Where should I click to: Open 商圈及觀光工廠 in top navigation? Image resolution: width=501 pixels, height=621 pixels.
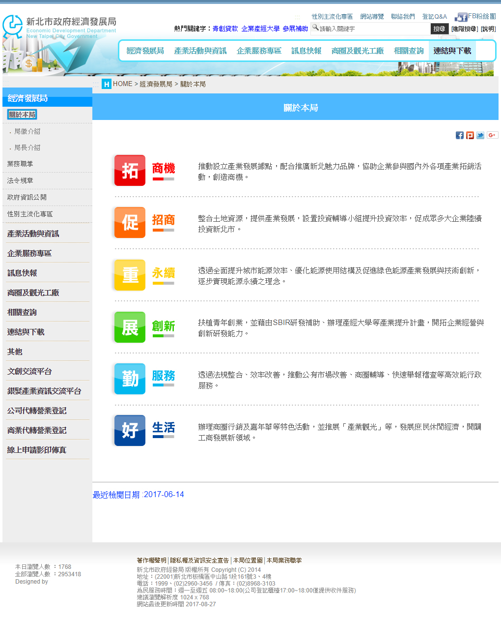point(357,51)
